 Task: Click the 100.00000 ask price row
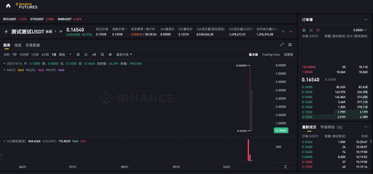point(335,67)
